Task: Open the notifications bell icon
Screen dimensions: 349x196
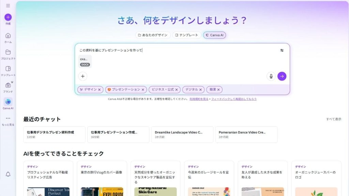Action: click(x=8, y=174)
